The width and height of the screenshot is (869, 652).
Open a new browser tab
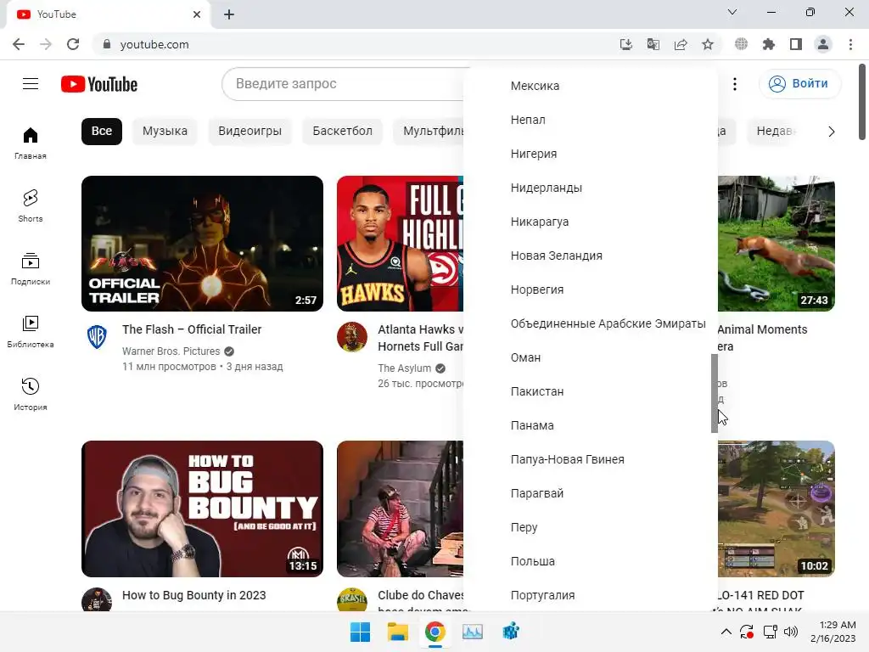229,14
